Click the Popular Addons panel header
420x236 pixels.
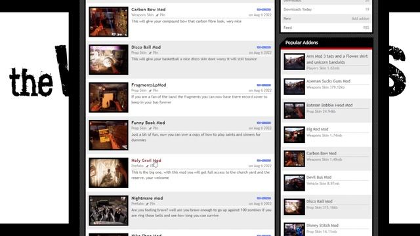326,43
